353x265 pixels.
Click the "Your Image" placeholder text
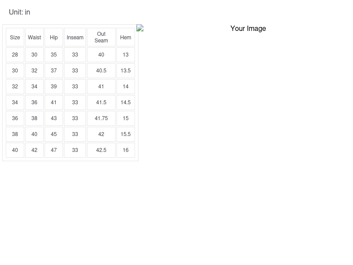point(248,29)
